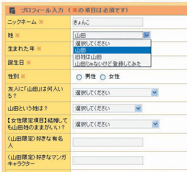Click the 姓 combo box showing 山田
Image resolution: width=187 pixels, height=172 pixels.
(112, 35)
